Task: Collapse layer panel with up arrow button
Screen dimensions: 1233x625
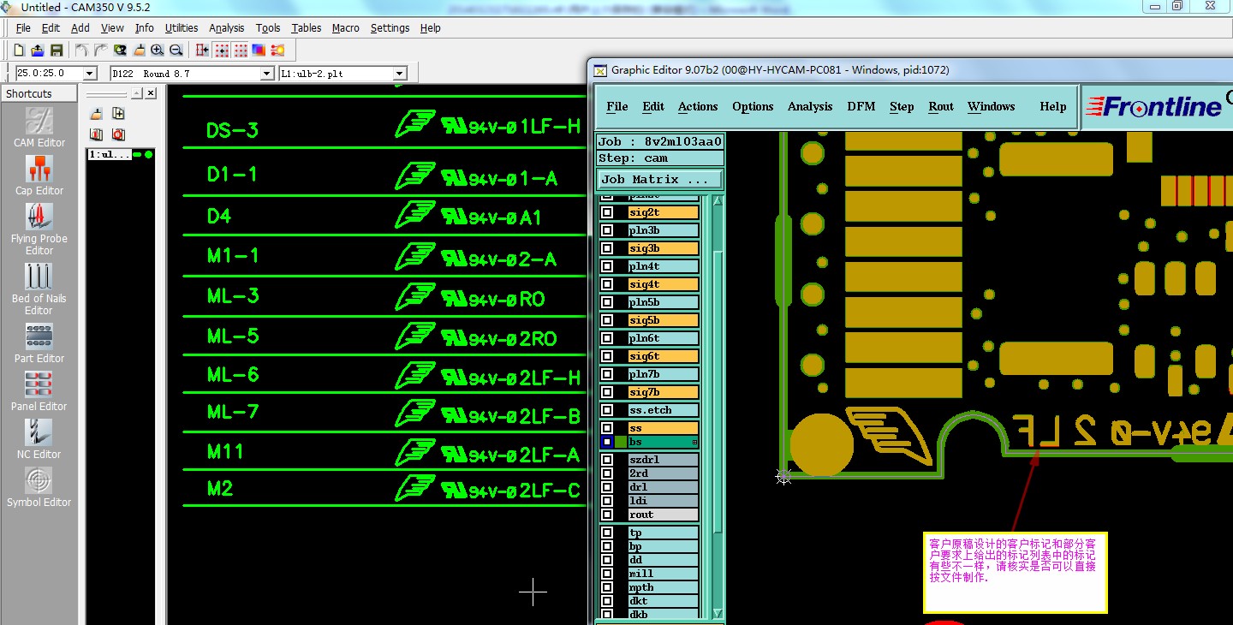Action: pyautogui.click(x=135, y=93)
